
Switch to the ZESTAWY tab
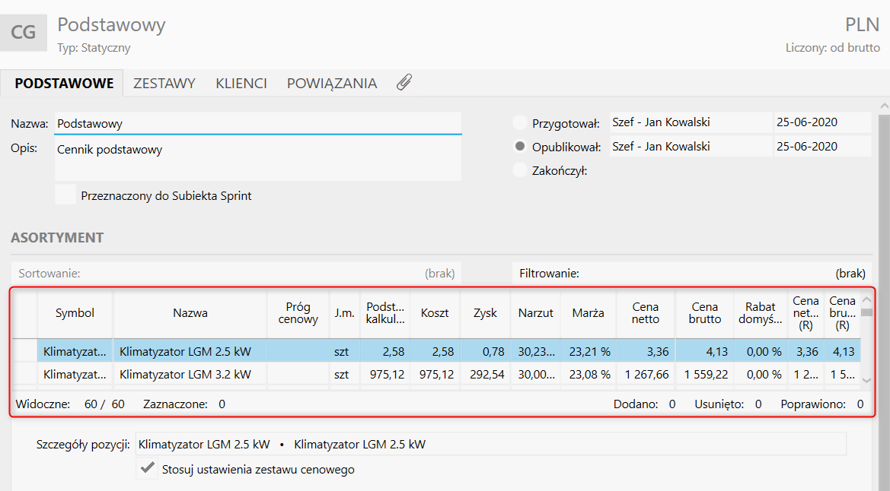pyautogui.click(x=164, y=84)
